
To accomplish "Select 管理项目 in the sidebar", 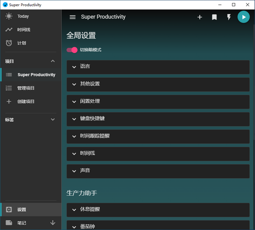I will (x=26, y=88).
